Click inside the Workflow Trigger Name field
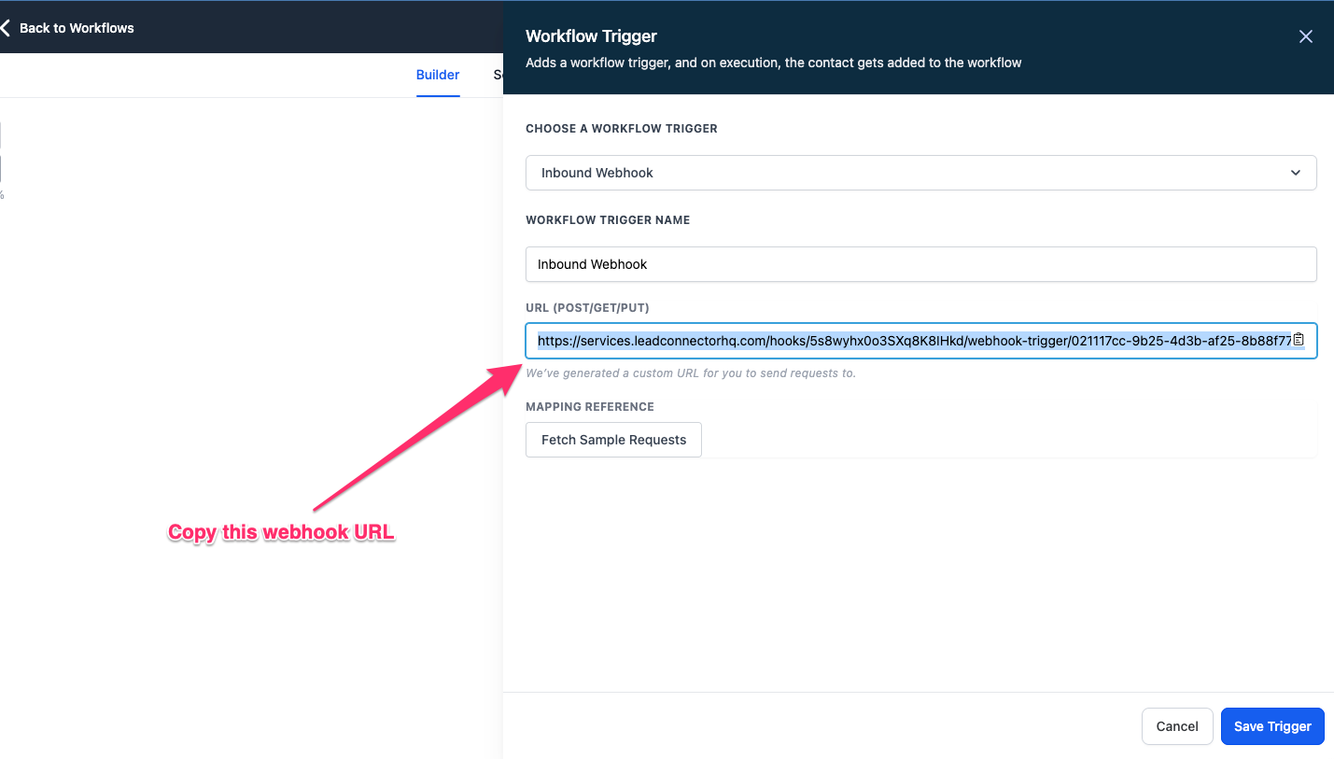Image resolution: width=1334 pixels, height=759 pixels. click(x=920, y=264)
